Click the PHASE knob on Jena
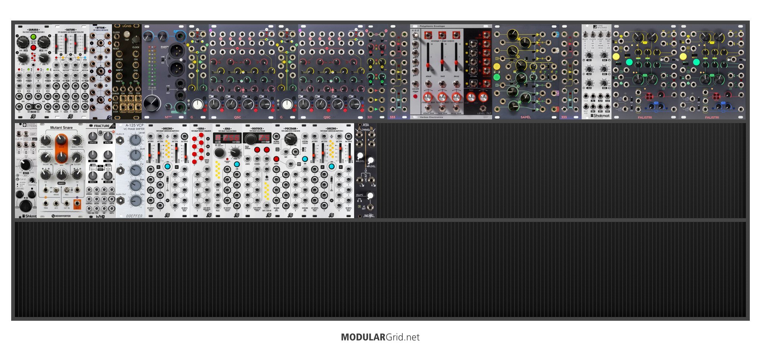This screenshot has width=761, height=345. pyautogui.click(x=235, y=152)
